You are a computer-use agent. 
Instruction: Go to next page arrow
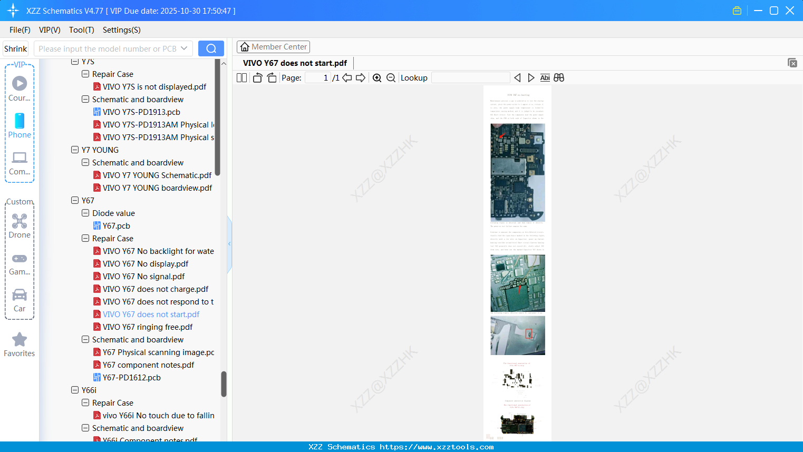pos(361,78)
